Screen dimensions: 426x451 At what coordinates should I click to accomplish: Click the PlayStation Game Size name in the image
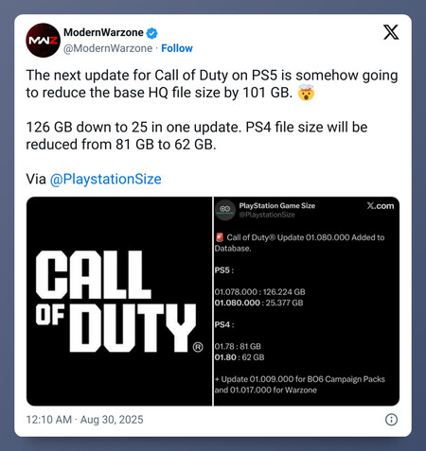(277, 206)
